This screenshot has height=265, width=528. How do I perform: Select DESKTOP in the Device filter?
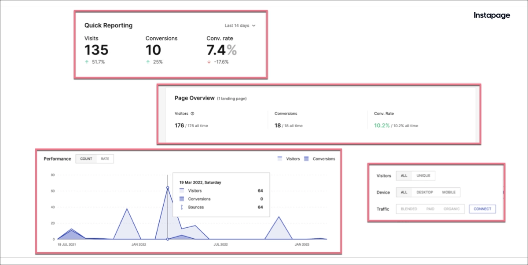(424, 192)
